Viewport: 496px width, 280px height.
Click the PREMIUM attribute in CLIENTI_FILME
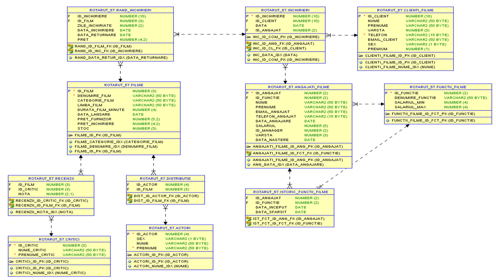pyautogui.click(x=378, y=49)
